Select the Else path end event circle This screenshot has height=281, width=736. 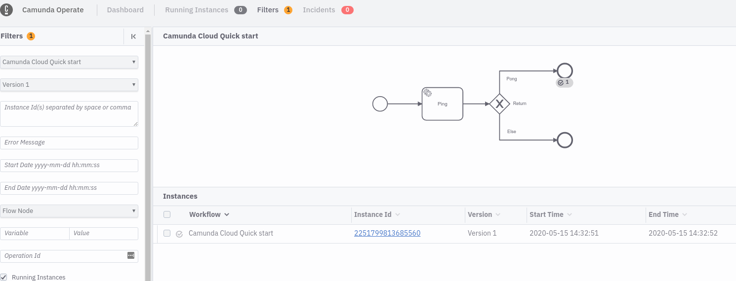point(565,140)
